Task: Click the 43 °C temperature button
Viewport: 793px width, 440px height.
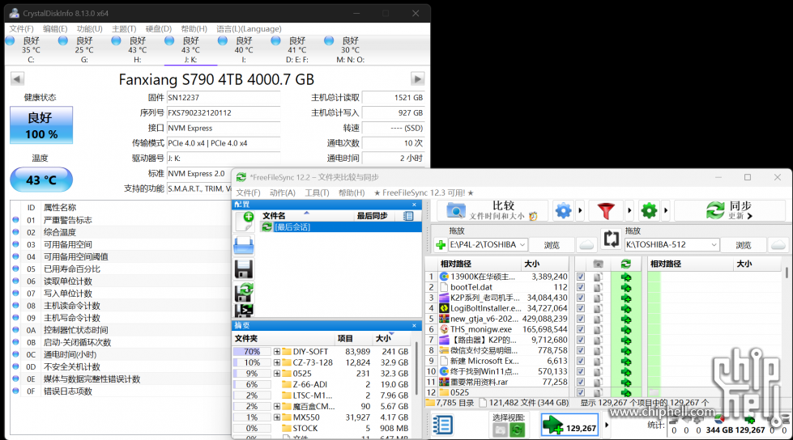Action: pos(41,180)
